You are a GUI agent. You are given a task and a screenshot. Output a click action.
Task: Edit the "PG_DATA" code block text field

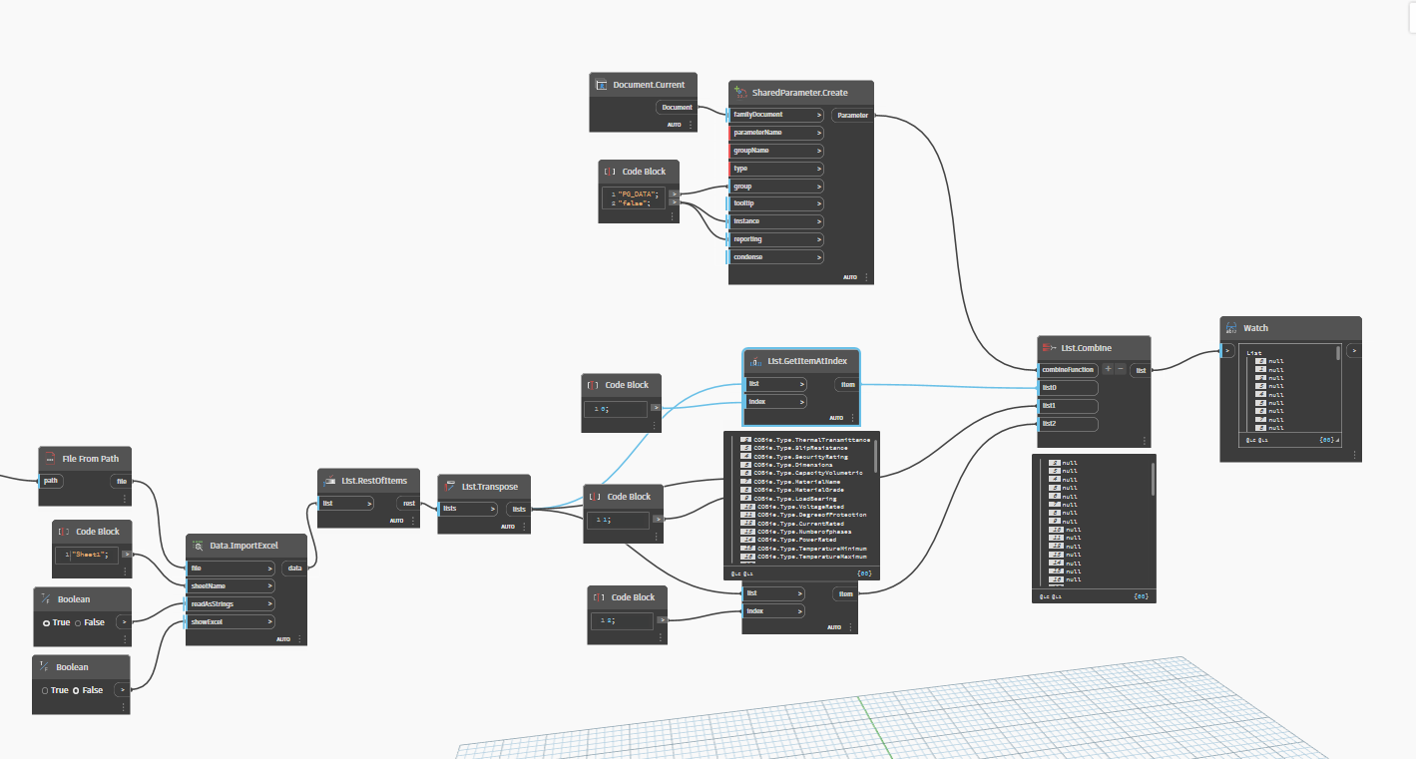636,197
